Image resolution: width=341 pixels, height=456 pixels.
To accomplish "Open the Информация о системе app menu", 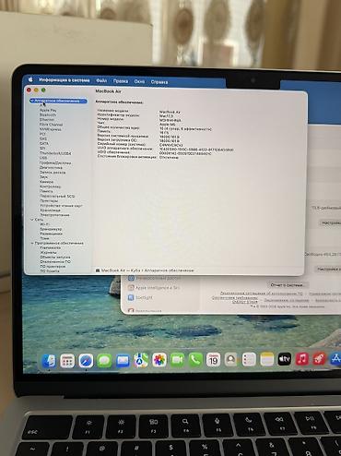I will 65,80.
